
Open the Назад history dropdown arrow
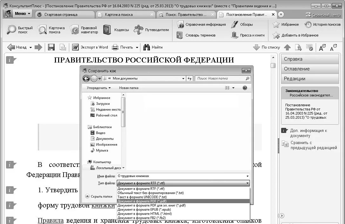pyautogui.click(x=30, y=47)
